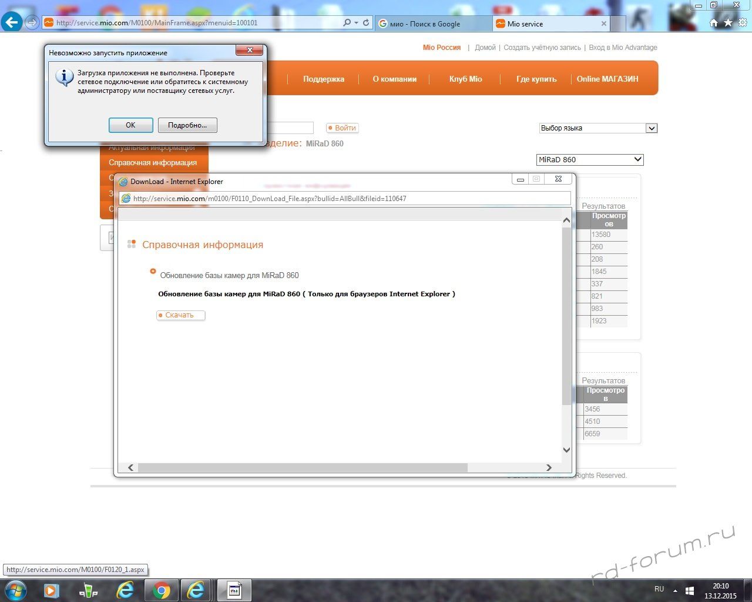Go back with the browser back arrow
This screenshot has width=752, height=602.
click(x=12, y=23)
